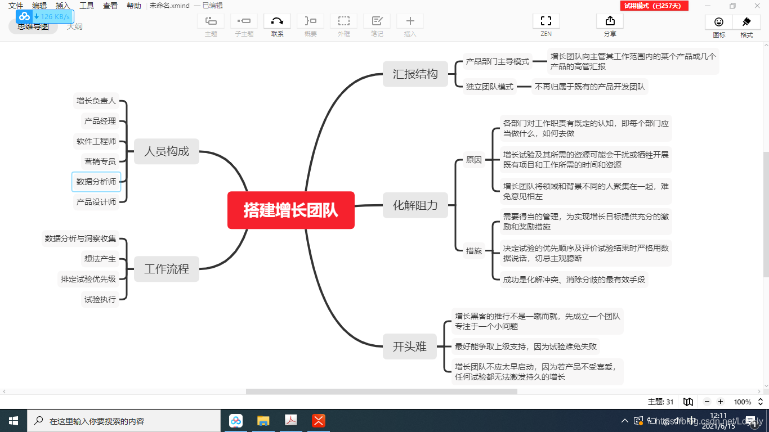Click the 主题 (topic) toolbar icon
Viewport: 769px width, 432px height.
pyautogui.click(x=211, y=21)
